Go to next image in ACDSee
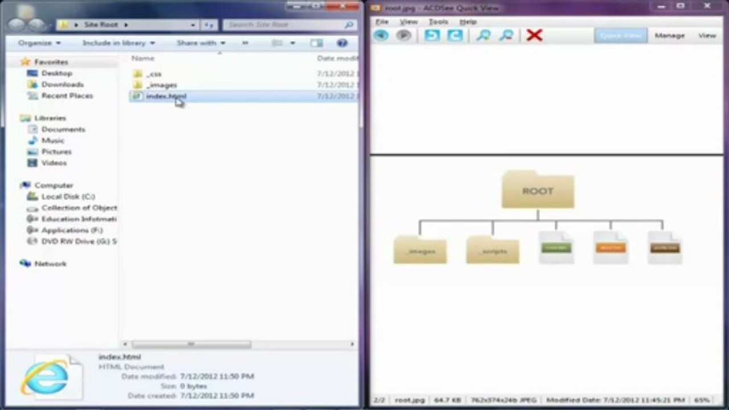The image size is (729, 410). 404,35
